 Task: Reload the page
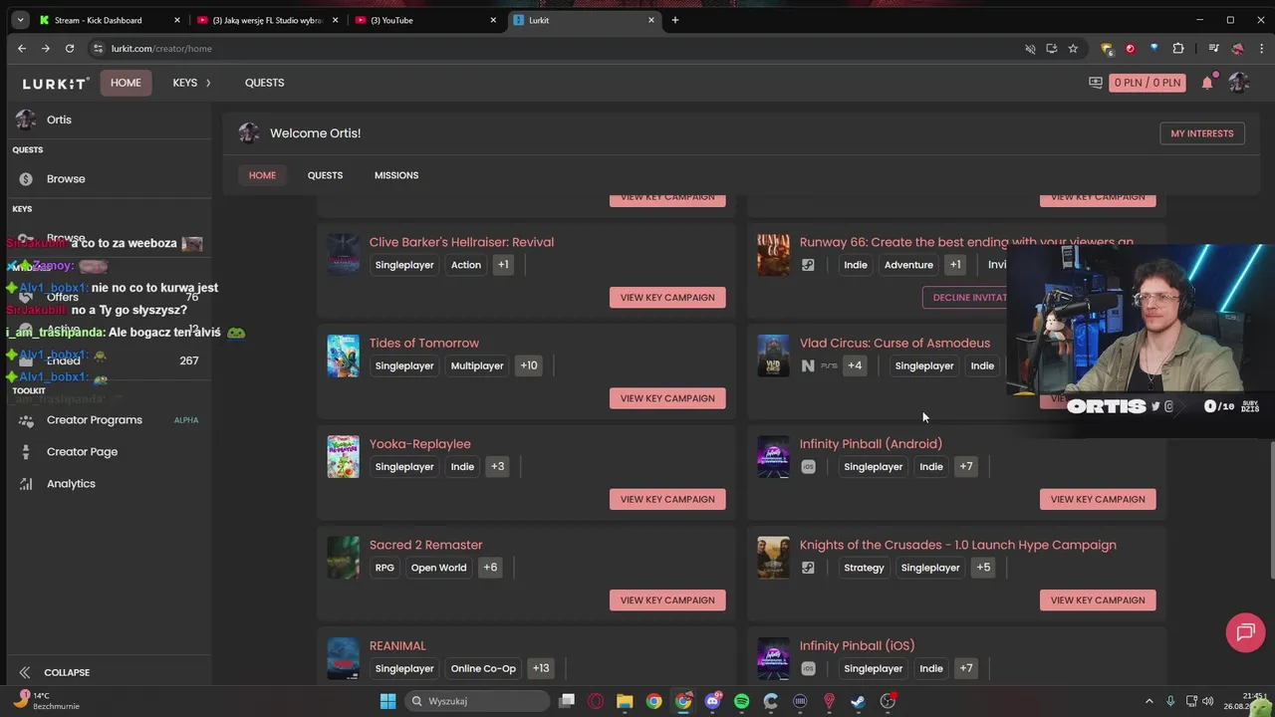pyautogui.click(x=70, y=48)
